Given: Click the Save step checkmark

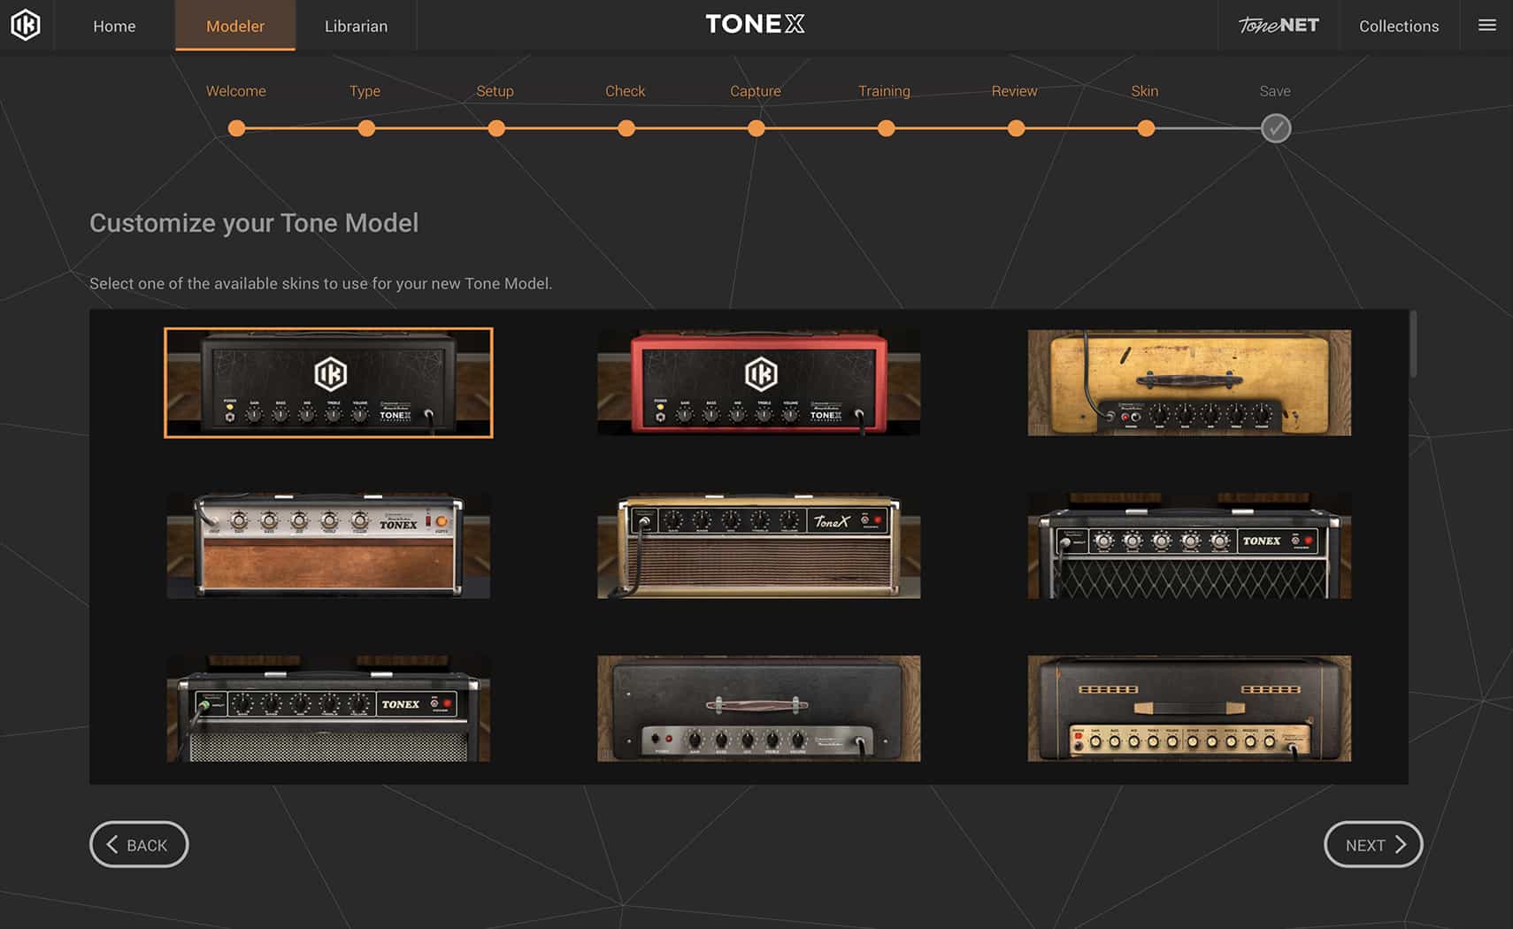Looking at the screenshot, I should (1275, 128).
